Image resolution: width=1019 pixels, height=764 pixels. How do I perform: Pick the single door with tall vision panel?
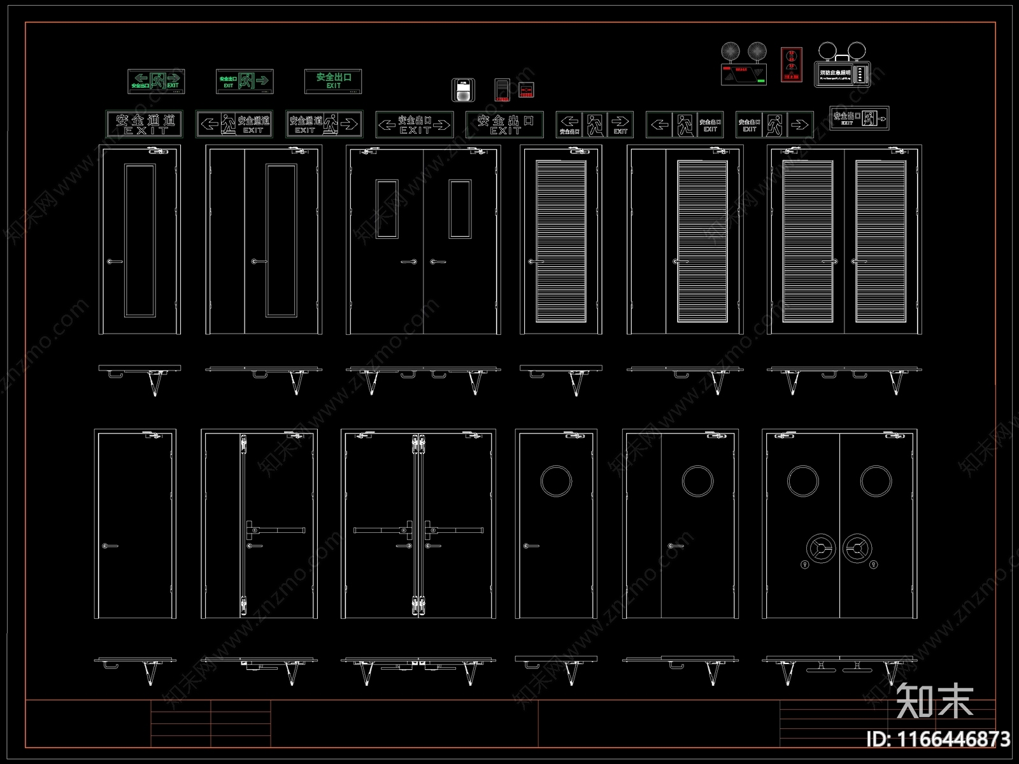coord(140,240)
